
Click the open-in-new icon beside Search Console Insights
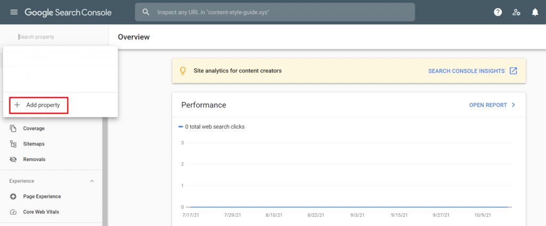pyautogui.click(x=513, y=71)
